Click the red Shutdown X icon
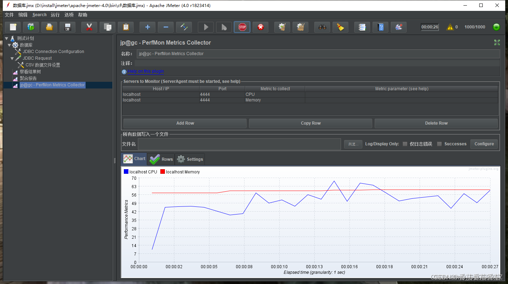This screenshot has height=284, width=508. pyautogui.click(x=261, y=27)
